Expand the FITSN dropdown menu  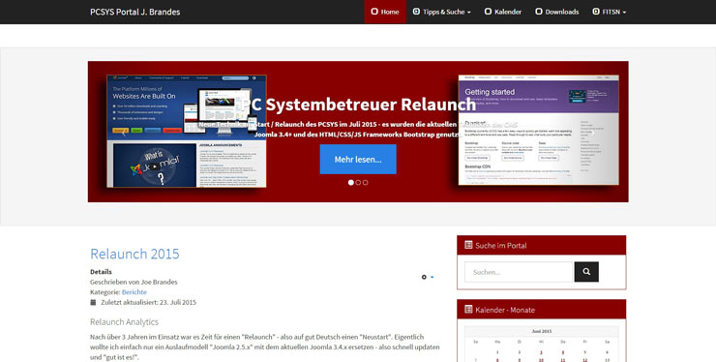[x=610, y=12]
